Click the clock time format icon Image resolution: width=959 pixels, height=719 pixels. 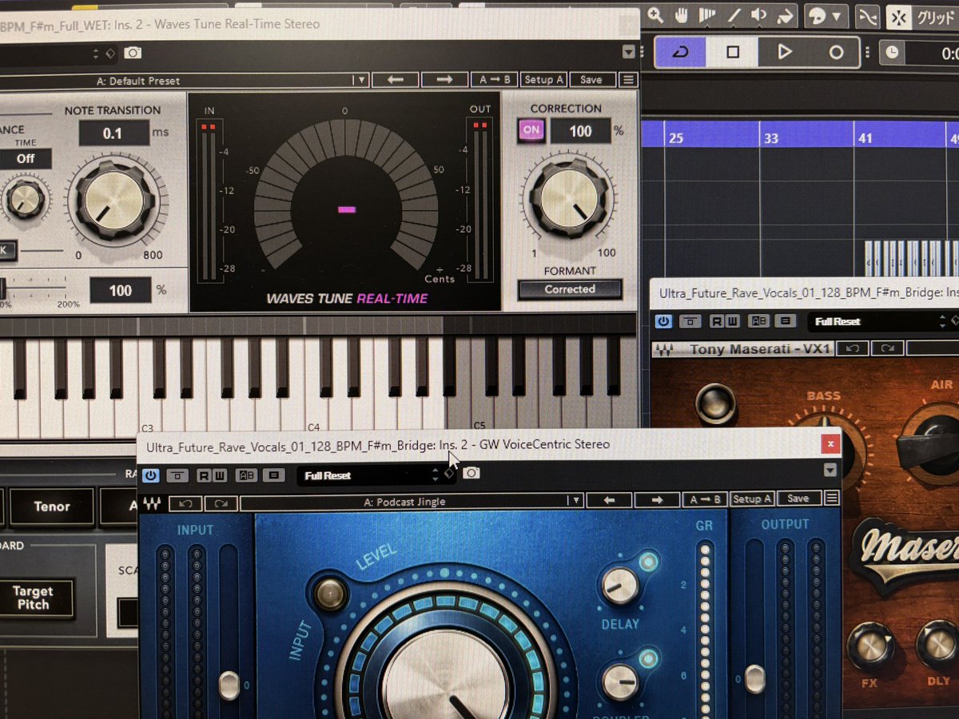[x=892, y=54]
